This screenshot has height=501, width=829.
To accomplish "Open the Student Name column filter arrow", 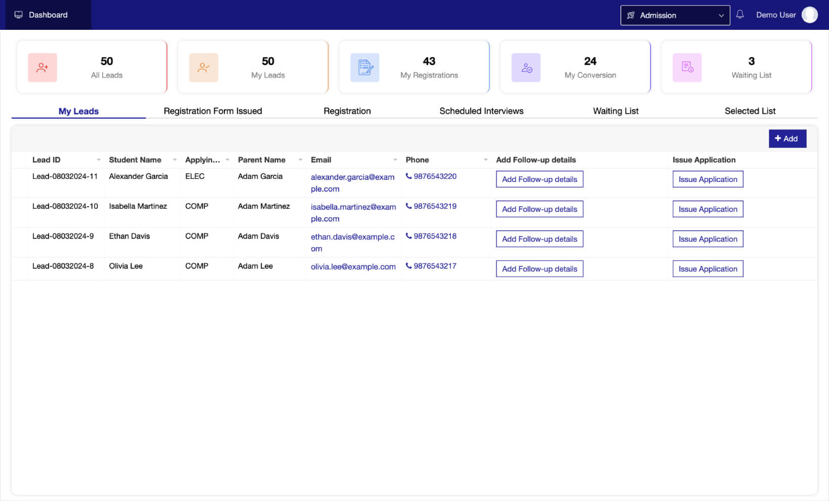I will pyautogui.click(x=175, y=160).
